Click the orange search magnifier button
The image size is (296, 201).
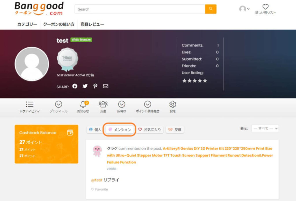click(211, 9)
